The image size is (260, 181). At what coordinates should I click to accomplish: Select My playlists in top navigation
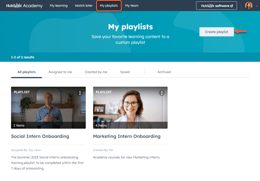109,6
